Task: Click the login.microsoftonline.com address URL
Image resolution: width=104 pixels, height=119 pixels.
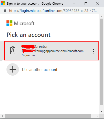Action: [53, 11]
